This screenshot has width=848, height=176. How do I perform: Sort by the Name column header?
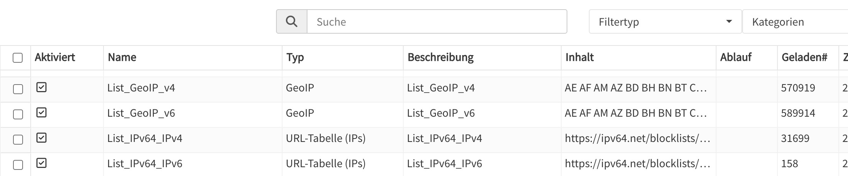(122, 57)
